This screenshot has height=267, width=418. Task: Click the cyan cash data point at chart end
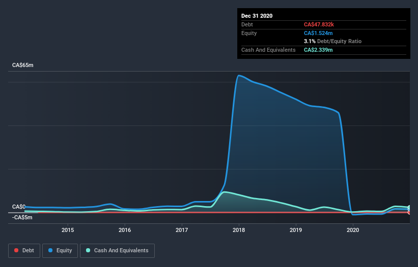click(409, 207)
